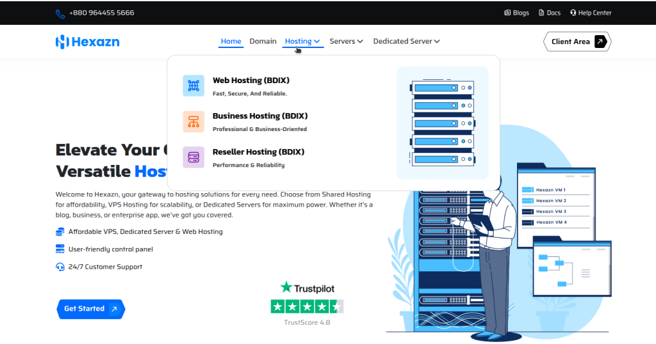Open the Blogs link in top bar
Image resolution: width=656 pixels, height=344 pixels.
tap(516, 13)
